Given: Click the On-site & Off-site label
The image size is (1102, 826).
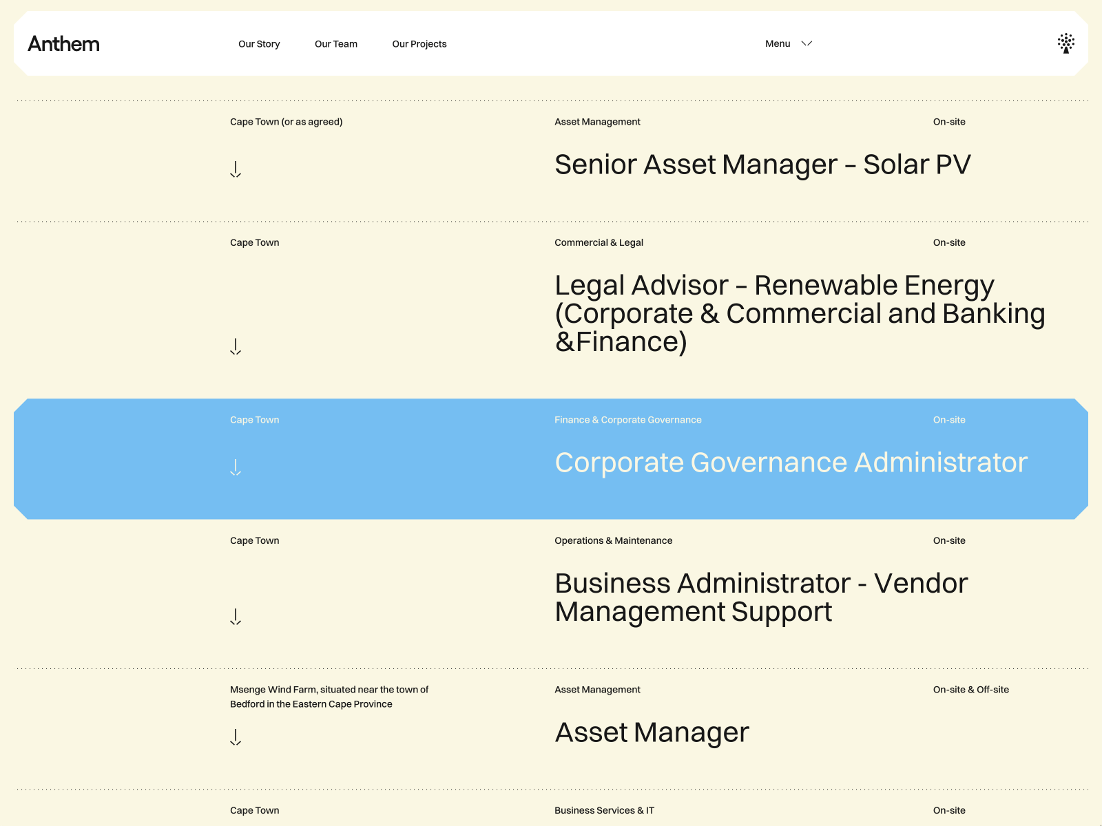Looking at the screenshot, I should click(x=970, y=690).
